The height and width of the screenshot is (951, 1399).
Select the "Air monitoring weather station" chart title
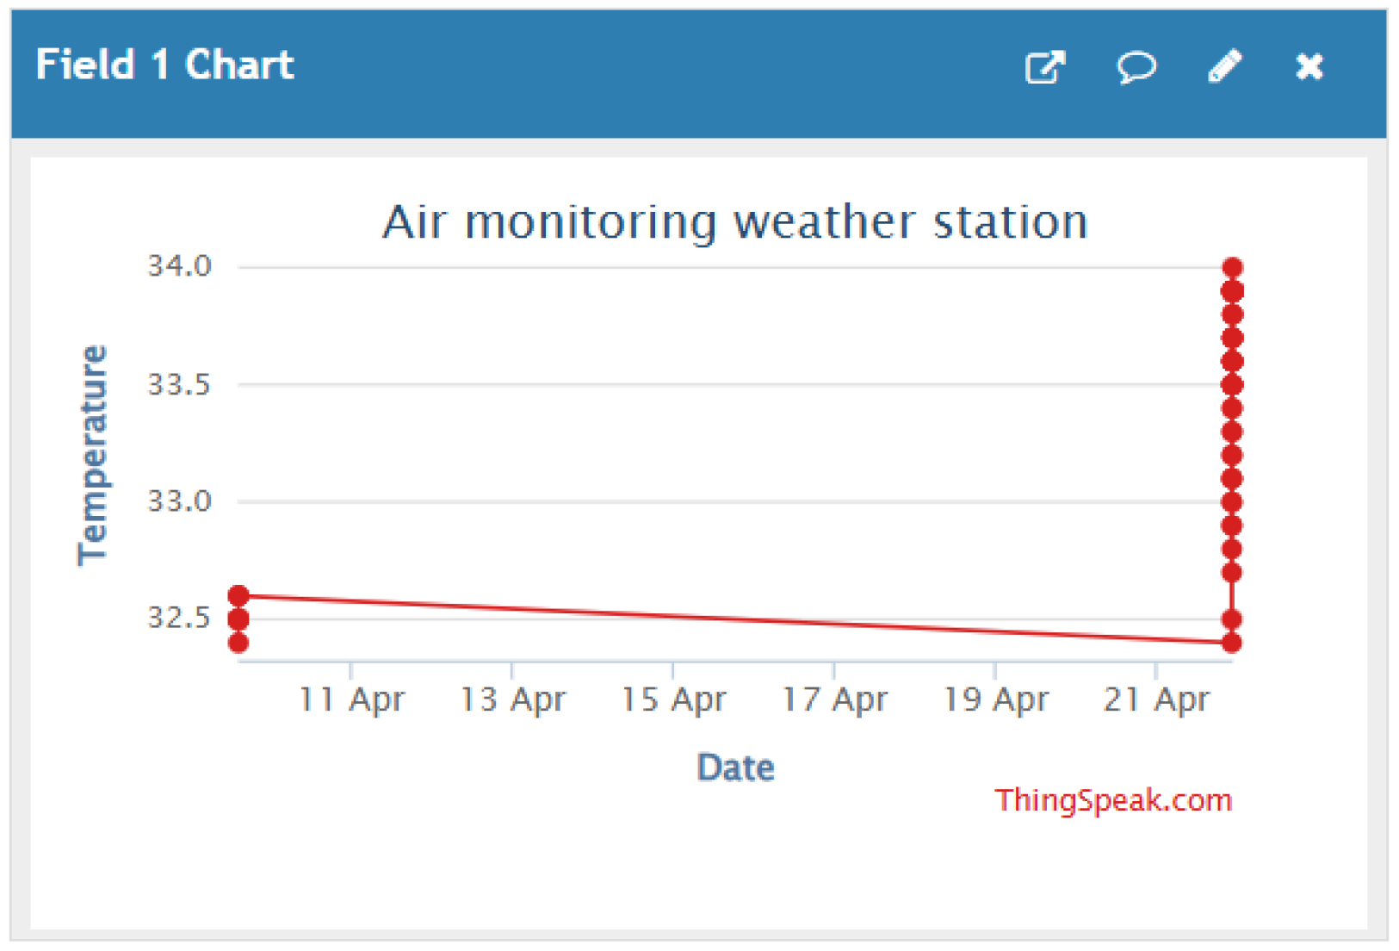coord(735,222)
